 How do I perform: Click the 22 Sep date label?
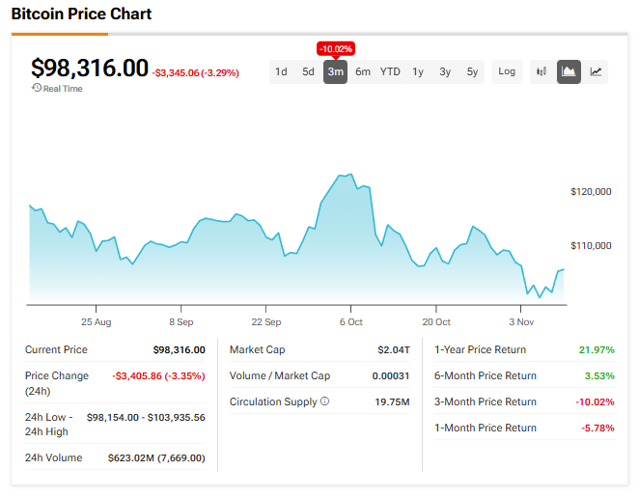(266, 322)
